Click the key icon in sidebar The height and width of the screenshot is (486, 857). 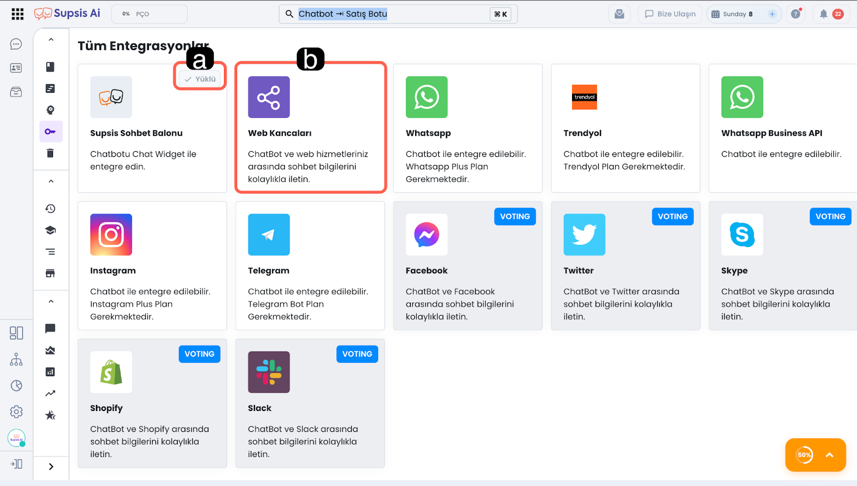(50, 131)
